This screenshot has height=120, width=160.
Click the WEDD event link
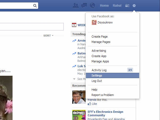click(x=82, y=25)
